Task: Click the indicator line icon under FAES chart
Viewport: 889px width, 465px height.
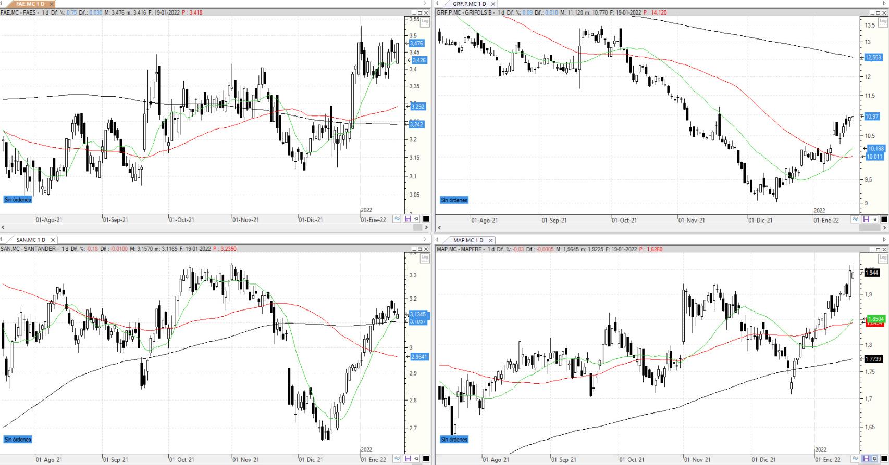Action: [x=397, y=219]
